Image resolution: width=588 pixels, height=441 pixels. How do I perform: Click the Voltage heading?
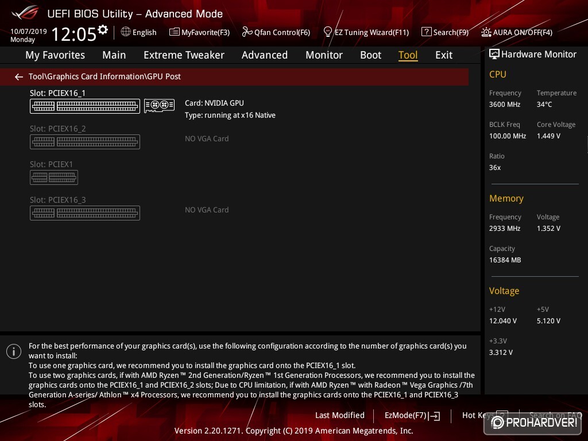click(x=504, y=291)
